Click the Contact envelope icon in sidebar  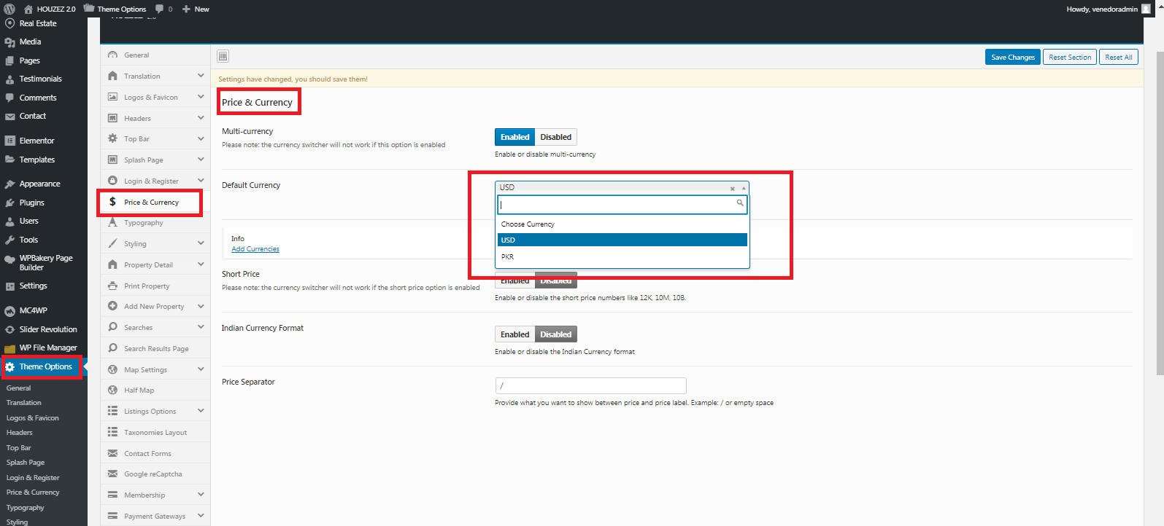click(x=9, y=117)
